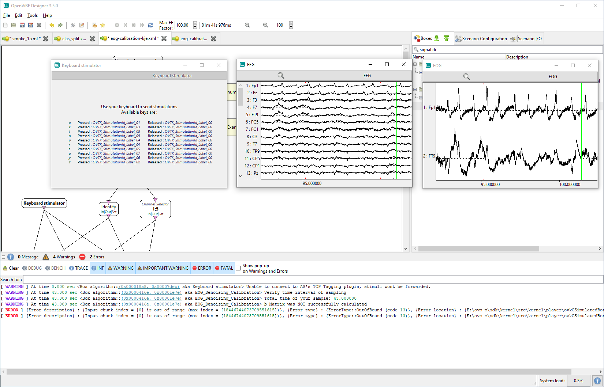Viewport: 604px width, 387px height.
Task: Clear the log messages
Action: [11, 268]
